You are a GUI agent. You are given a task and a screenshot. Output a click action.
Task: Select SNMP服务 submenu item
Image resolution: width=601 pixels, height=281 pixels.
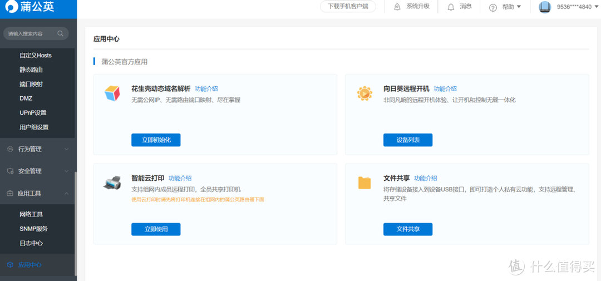(x=34, y=229)
